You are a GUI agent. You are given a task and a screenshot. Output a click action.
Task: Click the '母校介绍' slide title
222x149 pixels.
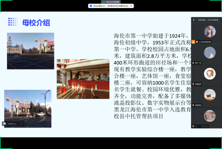(x=36, y=23)
